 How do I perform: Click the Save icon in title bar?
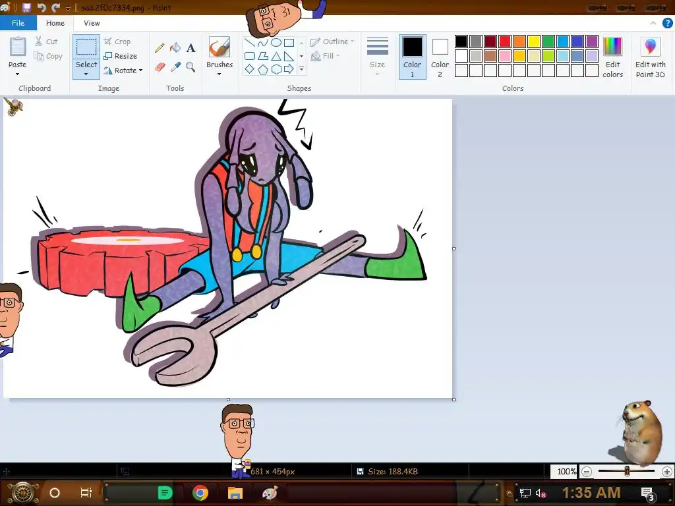point(26,7)
